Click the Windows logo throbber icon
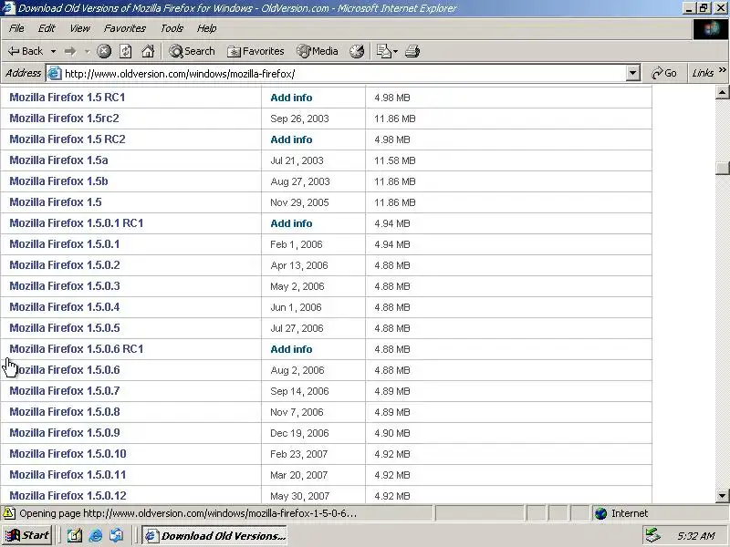The image size is (730, 547). click(711, 29)
